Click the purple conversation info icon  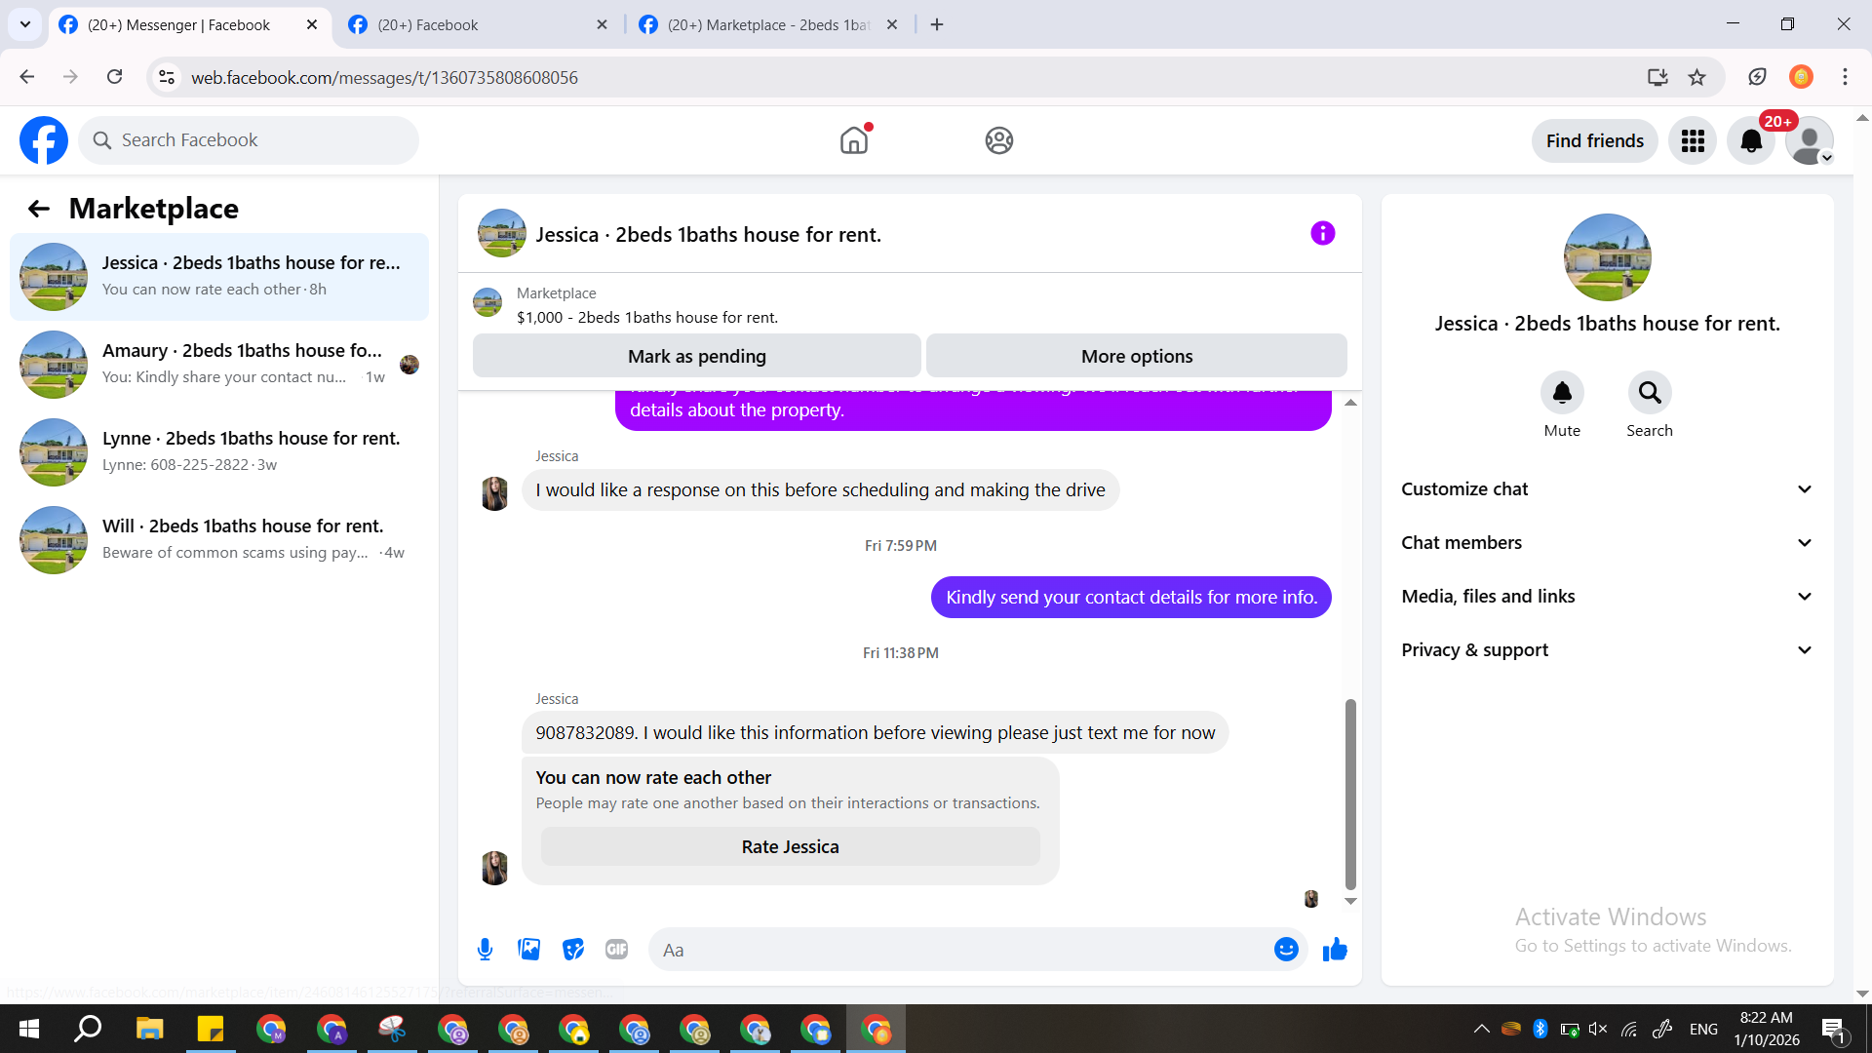point(1322,234)
